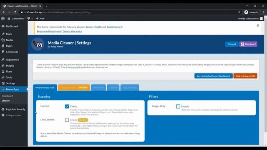
Task: Follow the Contact Form 7 link
Action: point(114,27)
